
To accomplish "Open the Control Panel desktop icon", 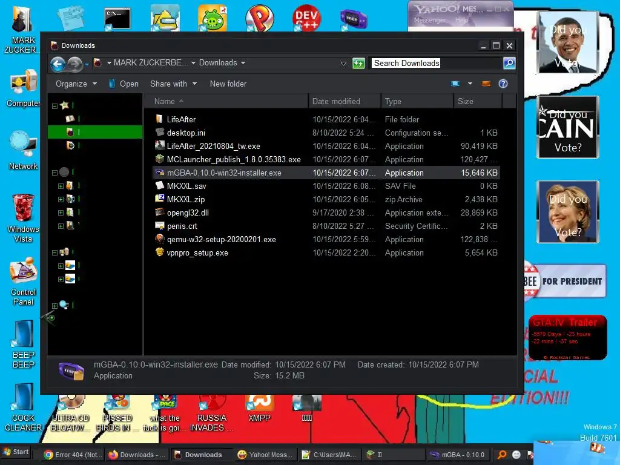I will click(x=23, y=282).
